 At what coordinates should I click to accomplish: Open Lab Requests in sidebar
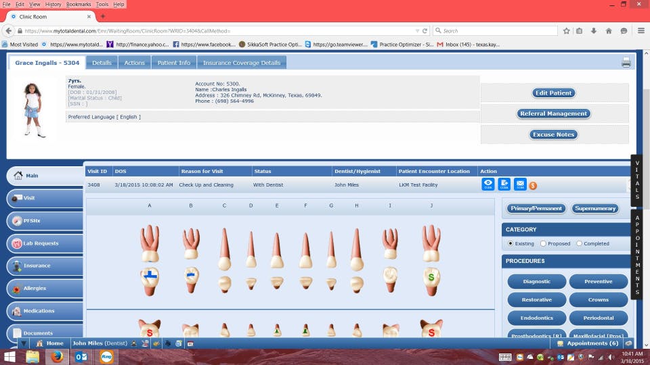tap(45, 243)
